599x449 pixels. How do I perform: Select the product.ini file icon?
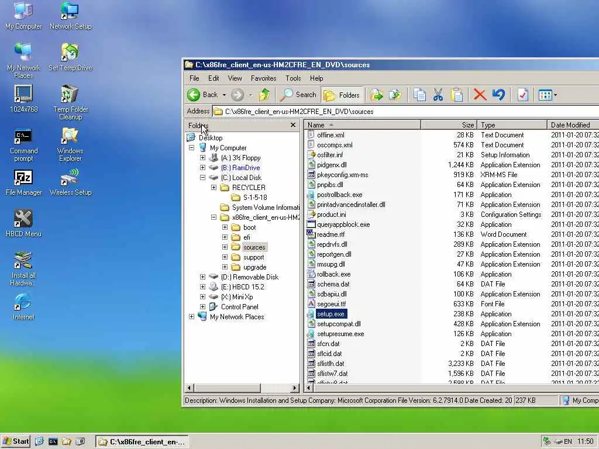[311, 214]
